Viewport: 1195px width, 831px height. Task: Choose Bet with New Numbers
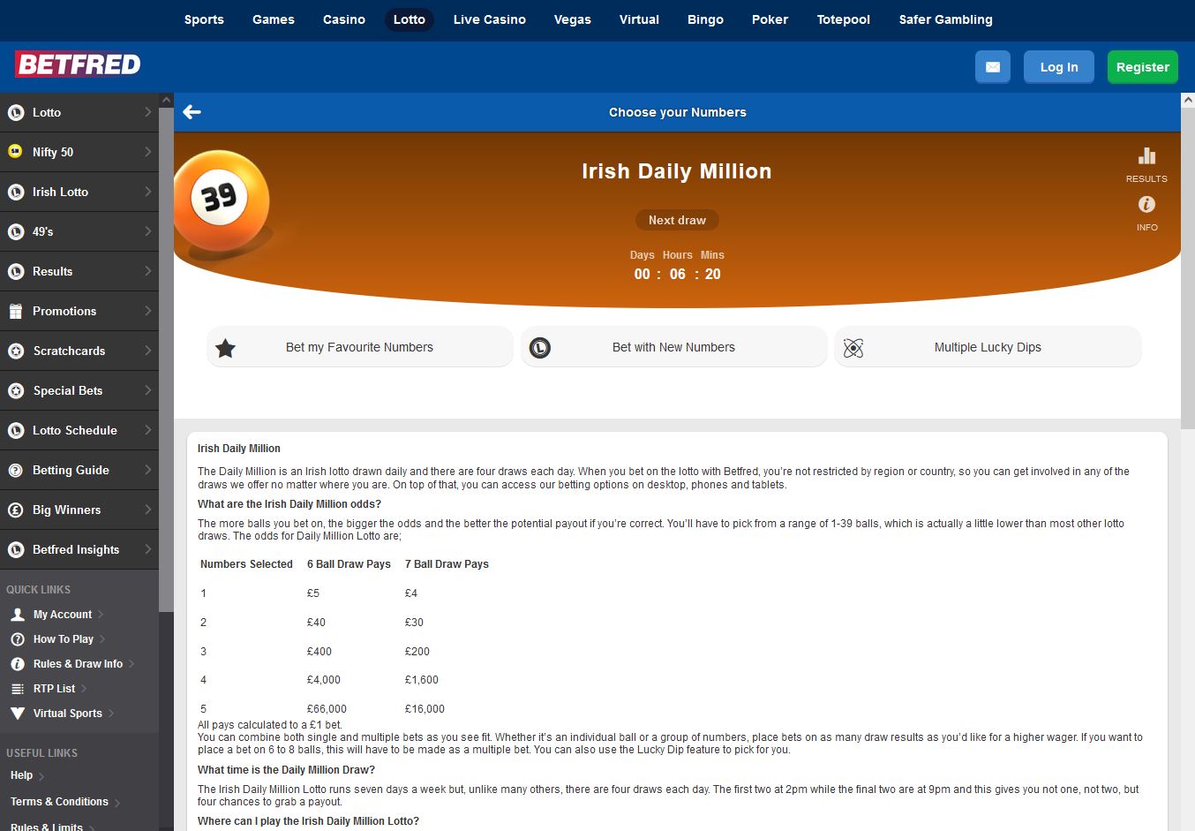pos(674,347)
